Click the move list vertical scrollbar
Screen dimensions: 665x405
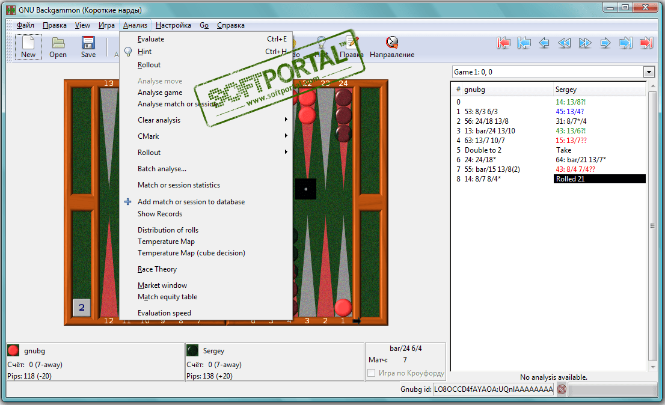tap(653, 226)
